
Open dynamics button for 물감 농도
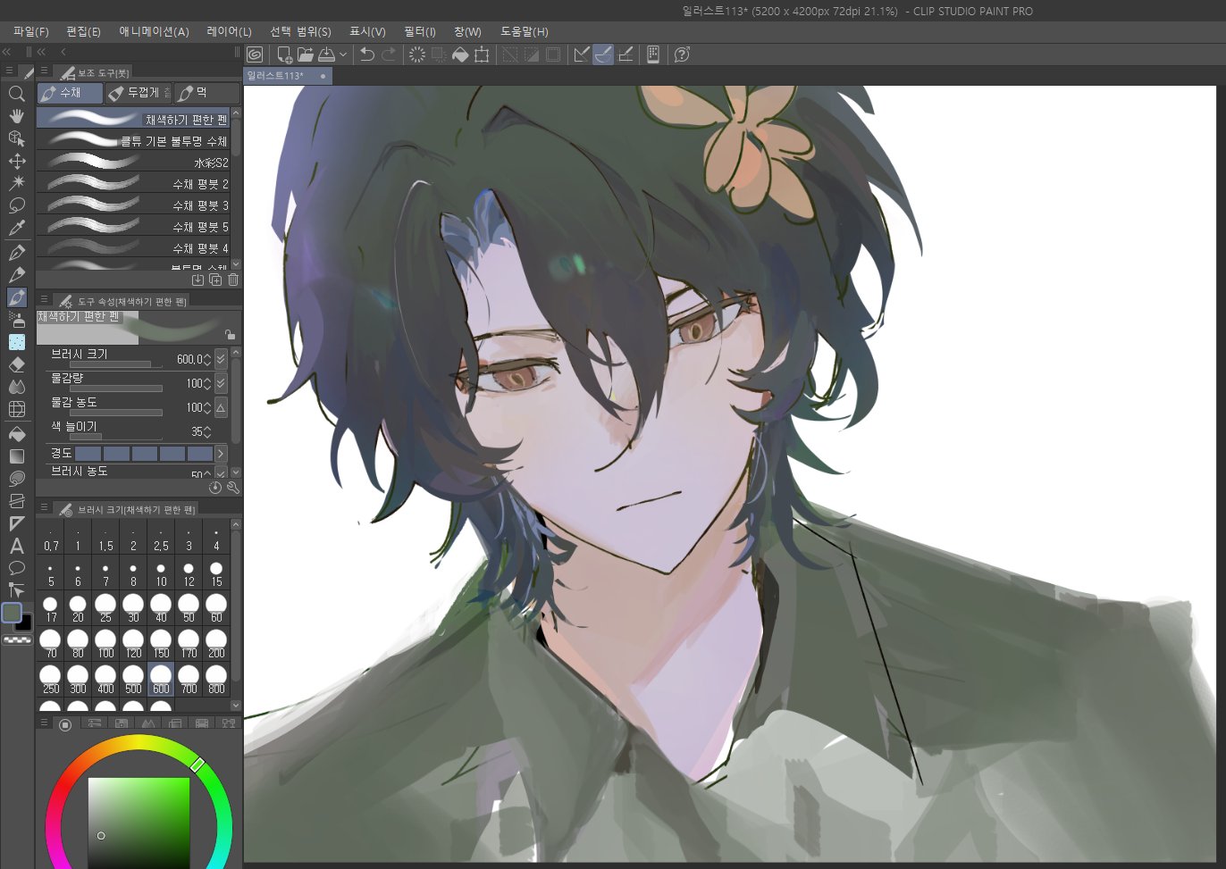pyautogui.click(x=221, y=407)
